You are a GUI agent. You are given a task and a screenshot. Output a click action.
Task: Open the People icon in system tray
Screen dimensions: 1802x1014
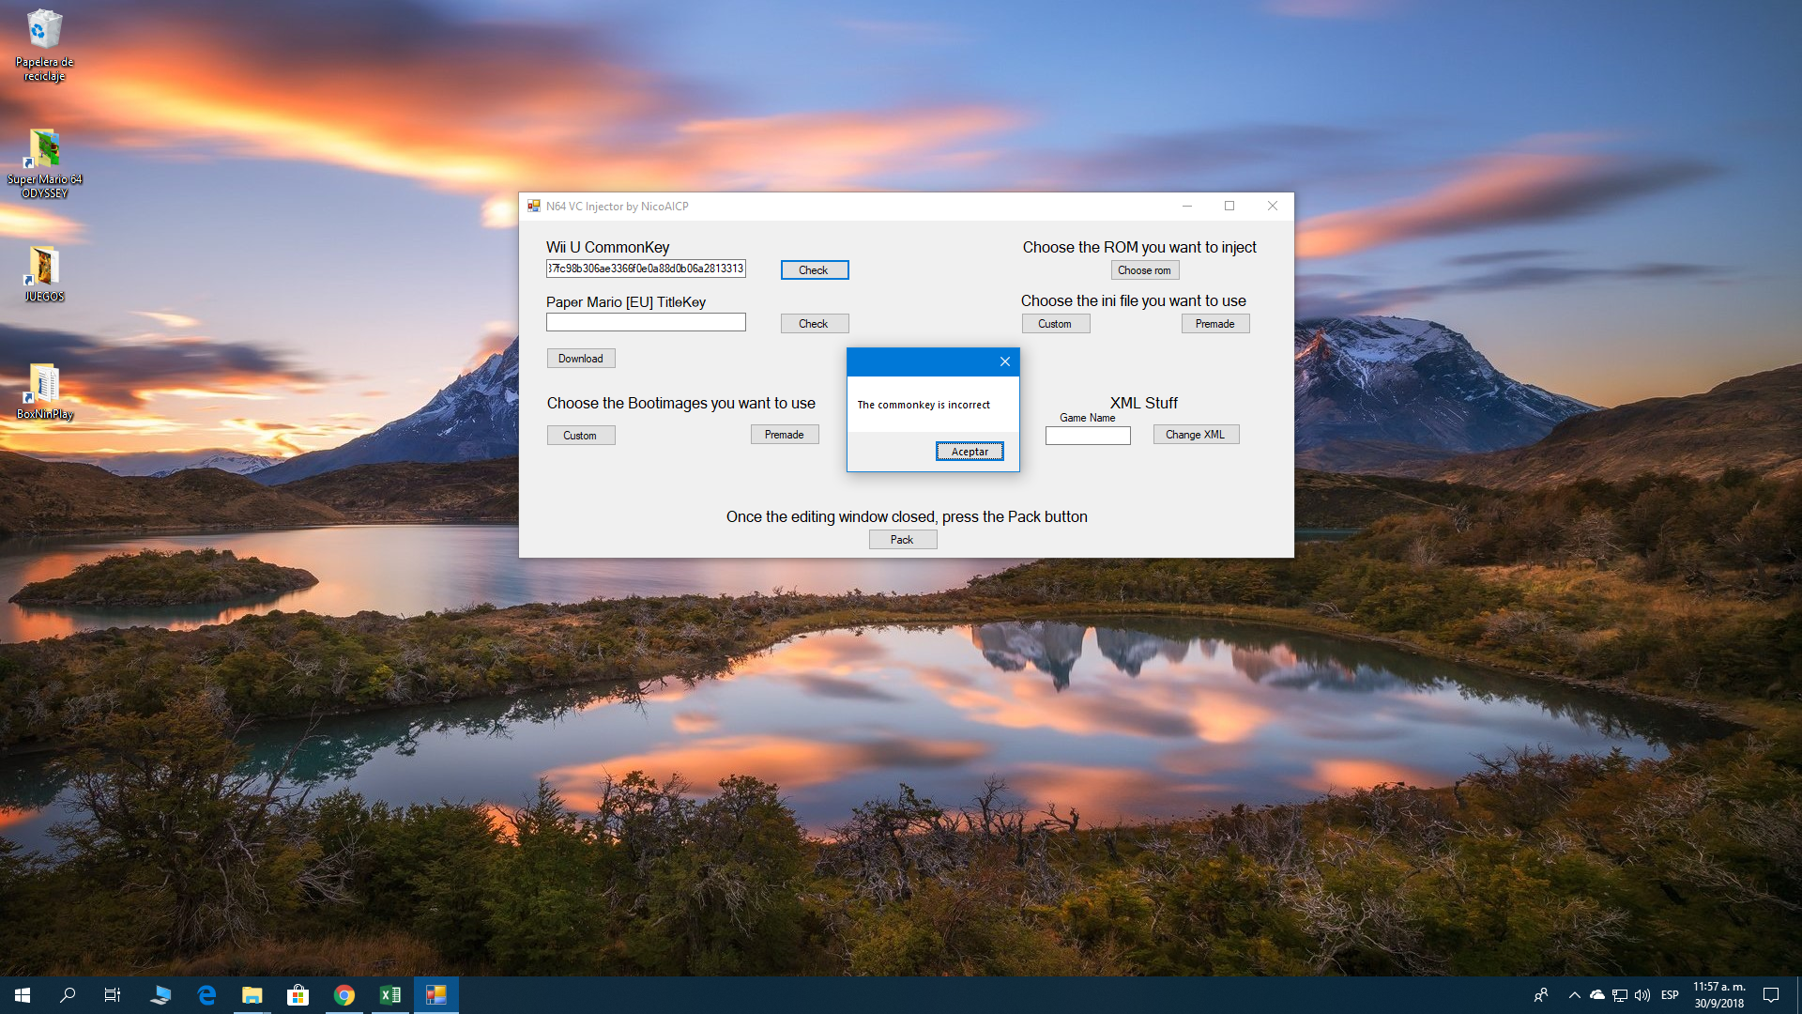coord(1541,995)
